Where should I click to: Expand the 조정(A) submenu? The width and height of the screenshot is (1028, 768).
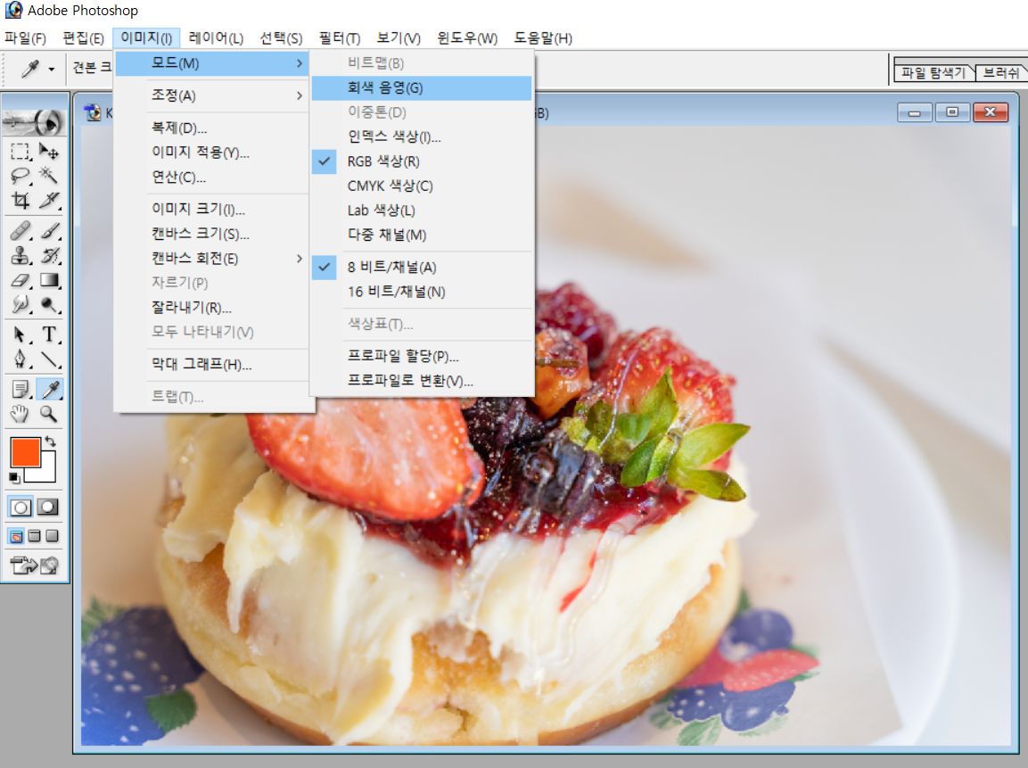point(213,95)
